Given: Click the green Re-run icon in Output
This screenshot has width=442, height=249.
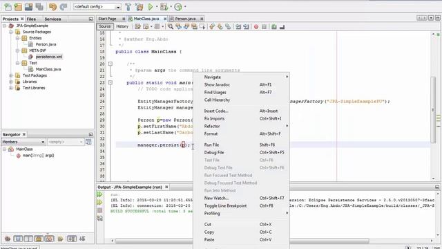Looking at the screenshot, I should coord(99,194).
